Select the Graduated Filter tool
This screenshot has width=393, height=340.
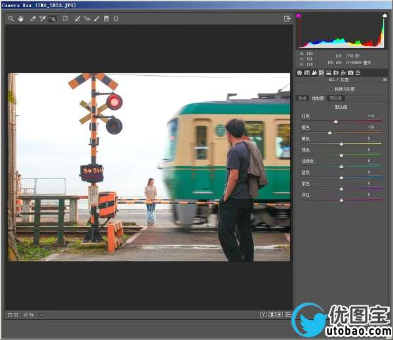tap(106, 18)
